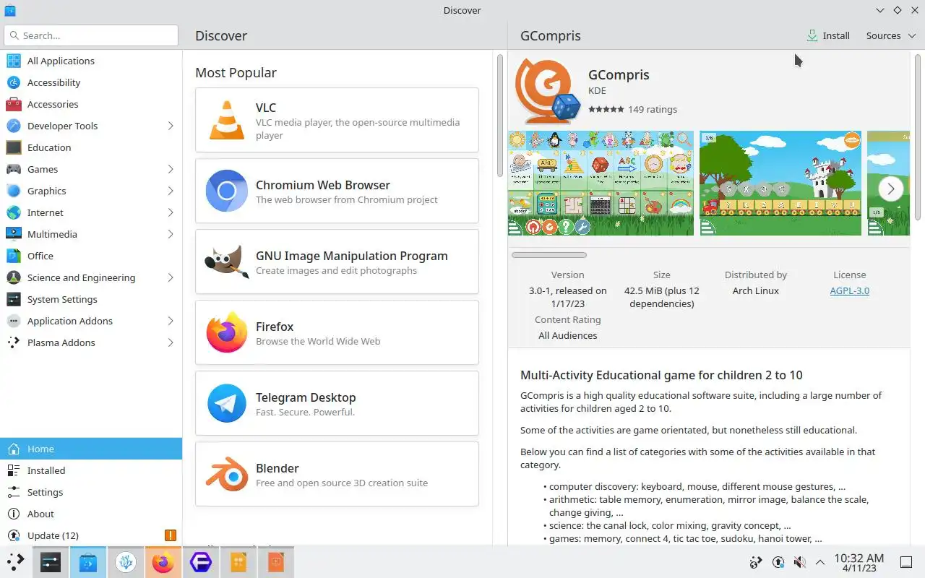
Task: Click the Internet globe icon
Action: click(14, 212)
